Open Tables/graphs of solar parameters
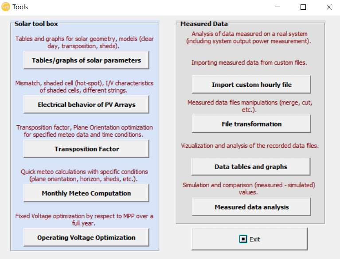This screenshot has width=340, height=259. pyautogui.click(x=86, y=60)
